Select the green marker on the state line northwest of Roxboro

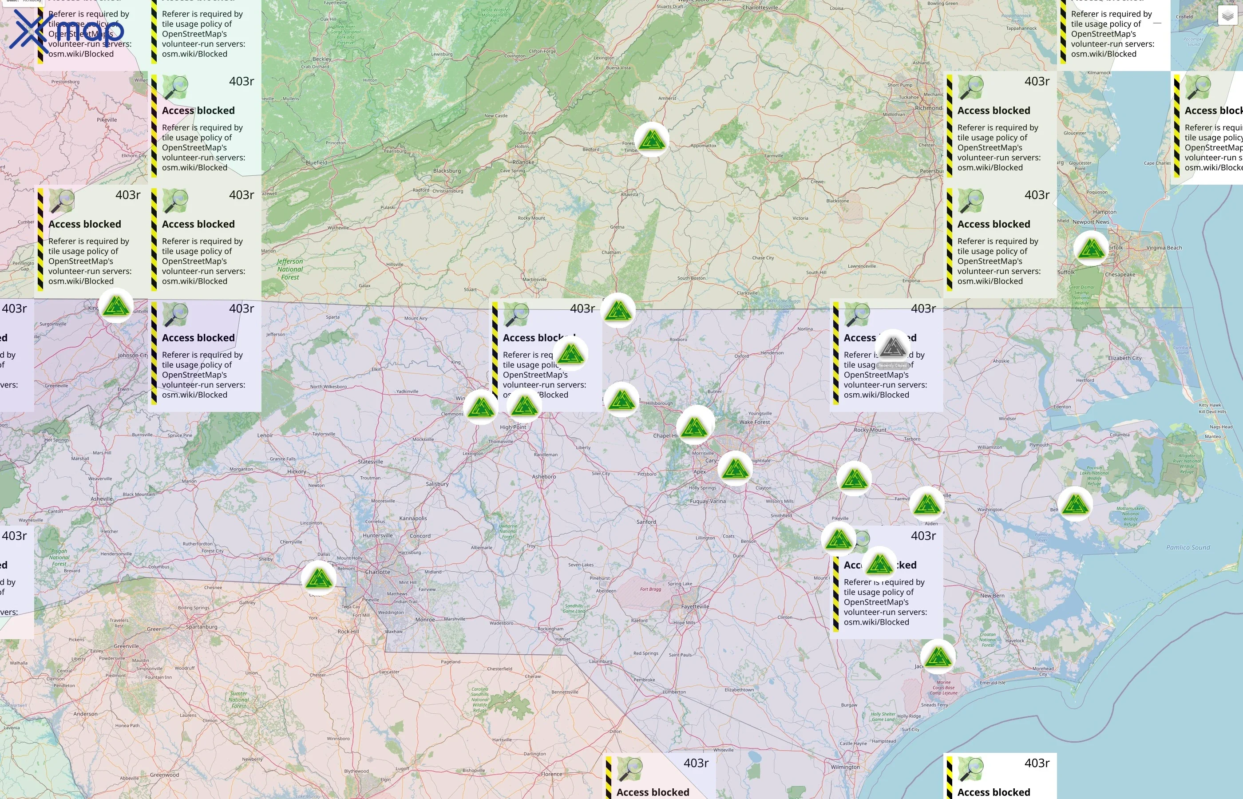click(x=618, y=310)
